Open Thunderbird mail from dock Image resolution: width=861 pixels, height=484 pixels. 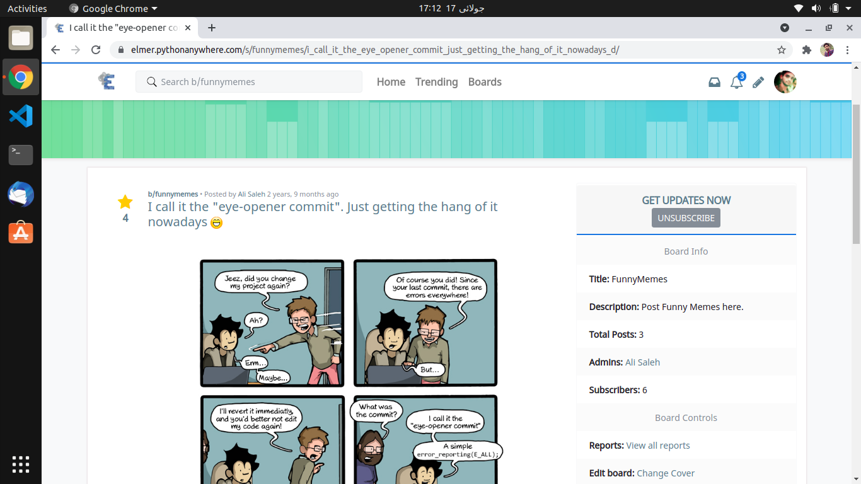click(21, 194)
